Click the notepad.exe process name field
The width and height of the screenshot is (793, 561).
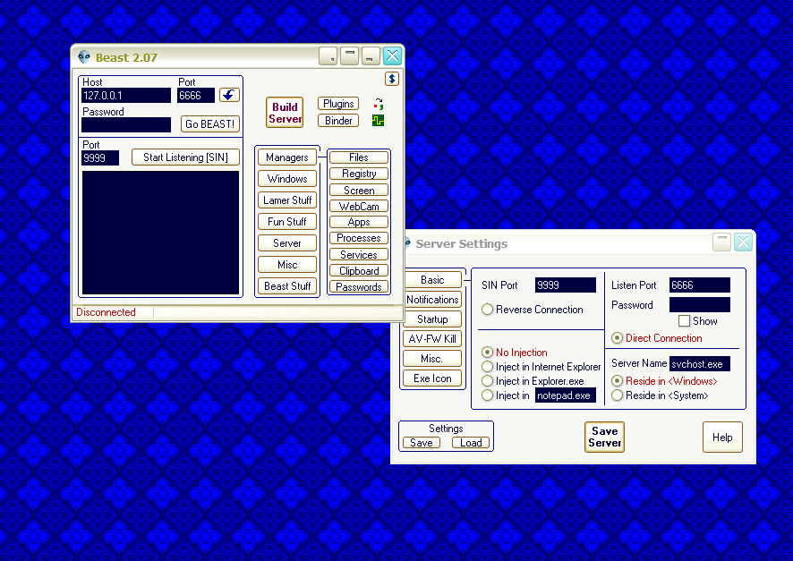[566, 395]
